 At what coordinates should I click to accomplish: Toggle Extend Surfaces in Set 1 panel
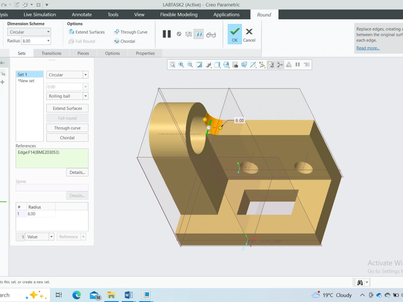click(x=67, y=108)
